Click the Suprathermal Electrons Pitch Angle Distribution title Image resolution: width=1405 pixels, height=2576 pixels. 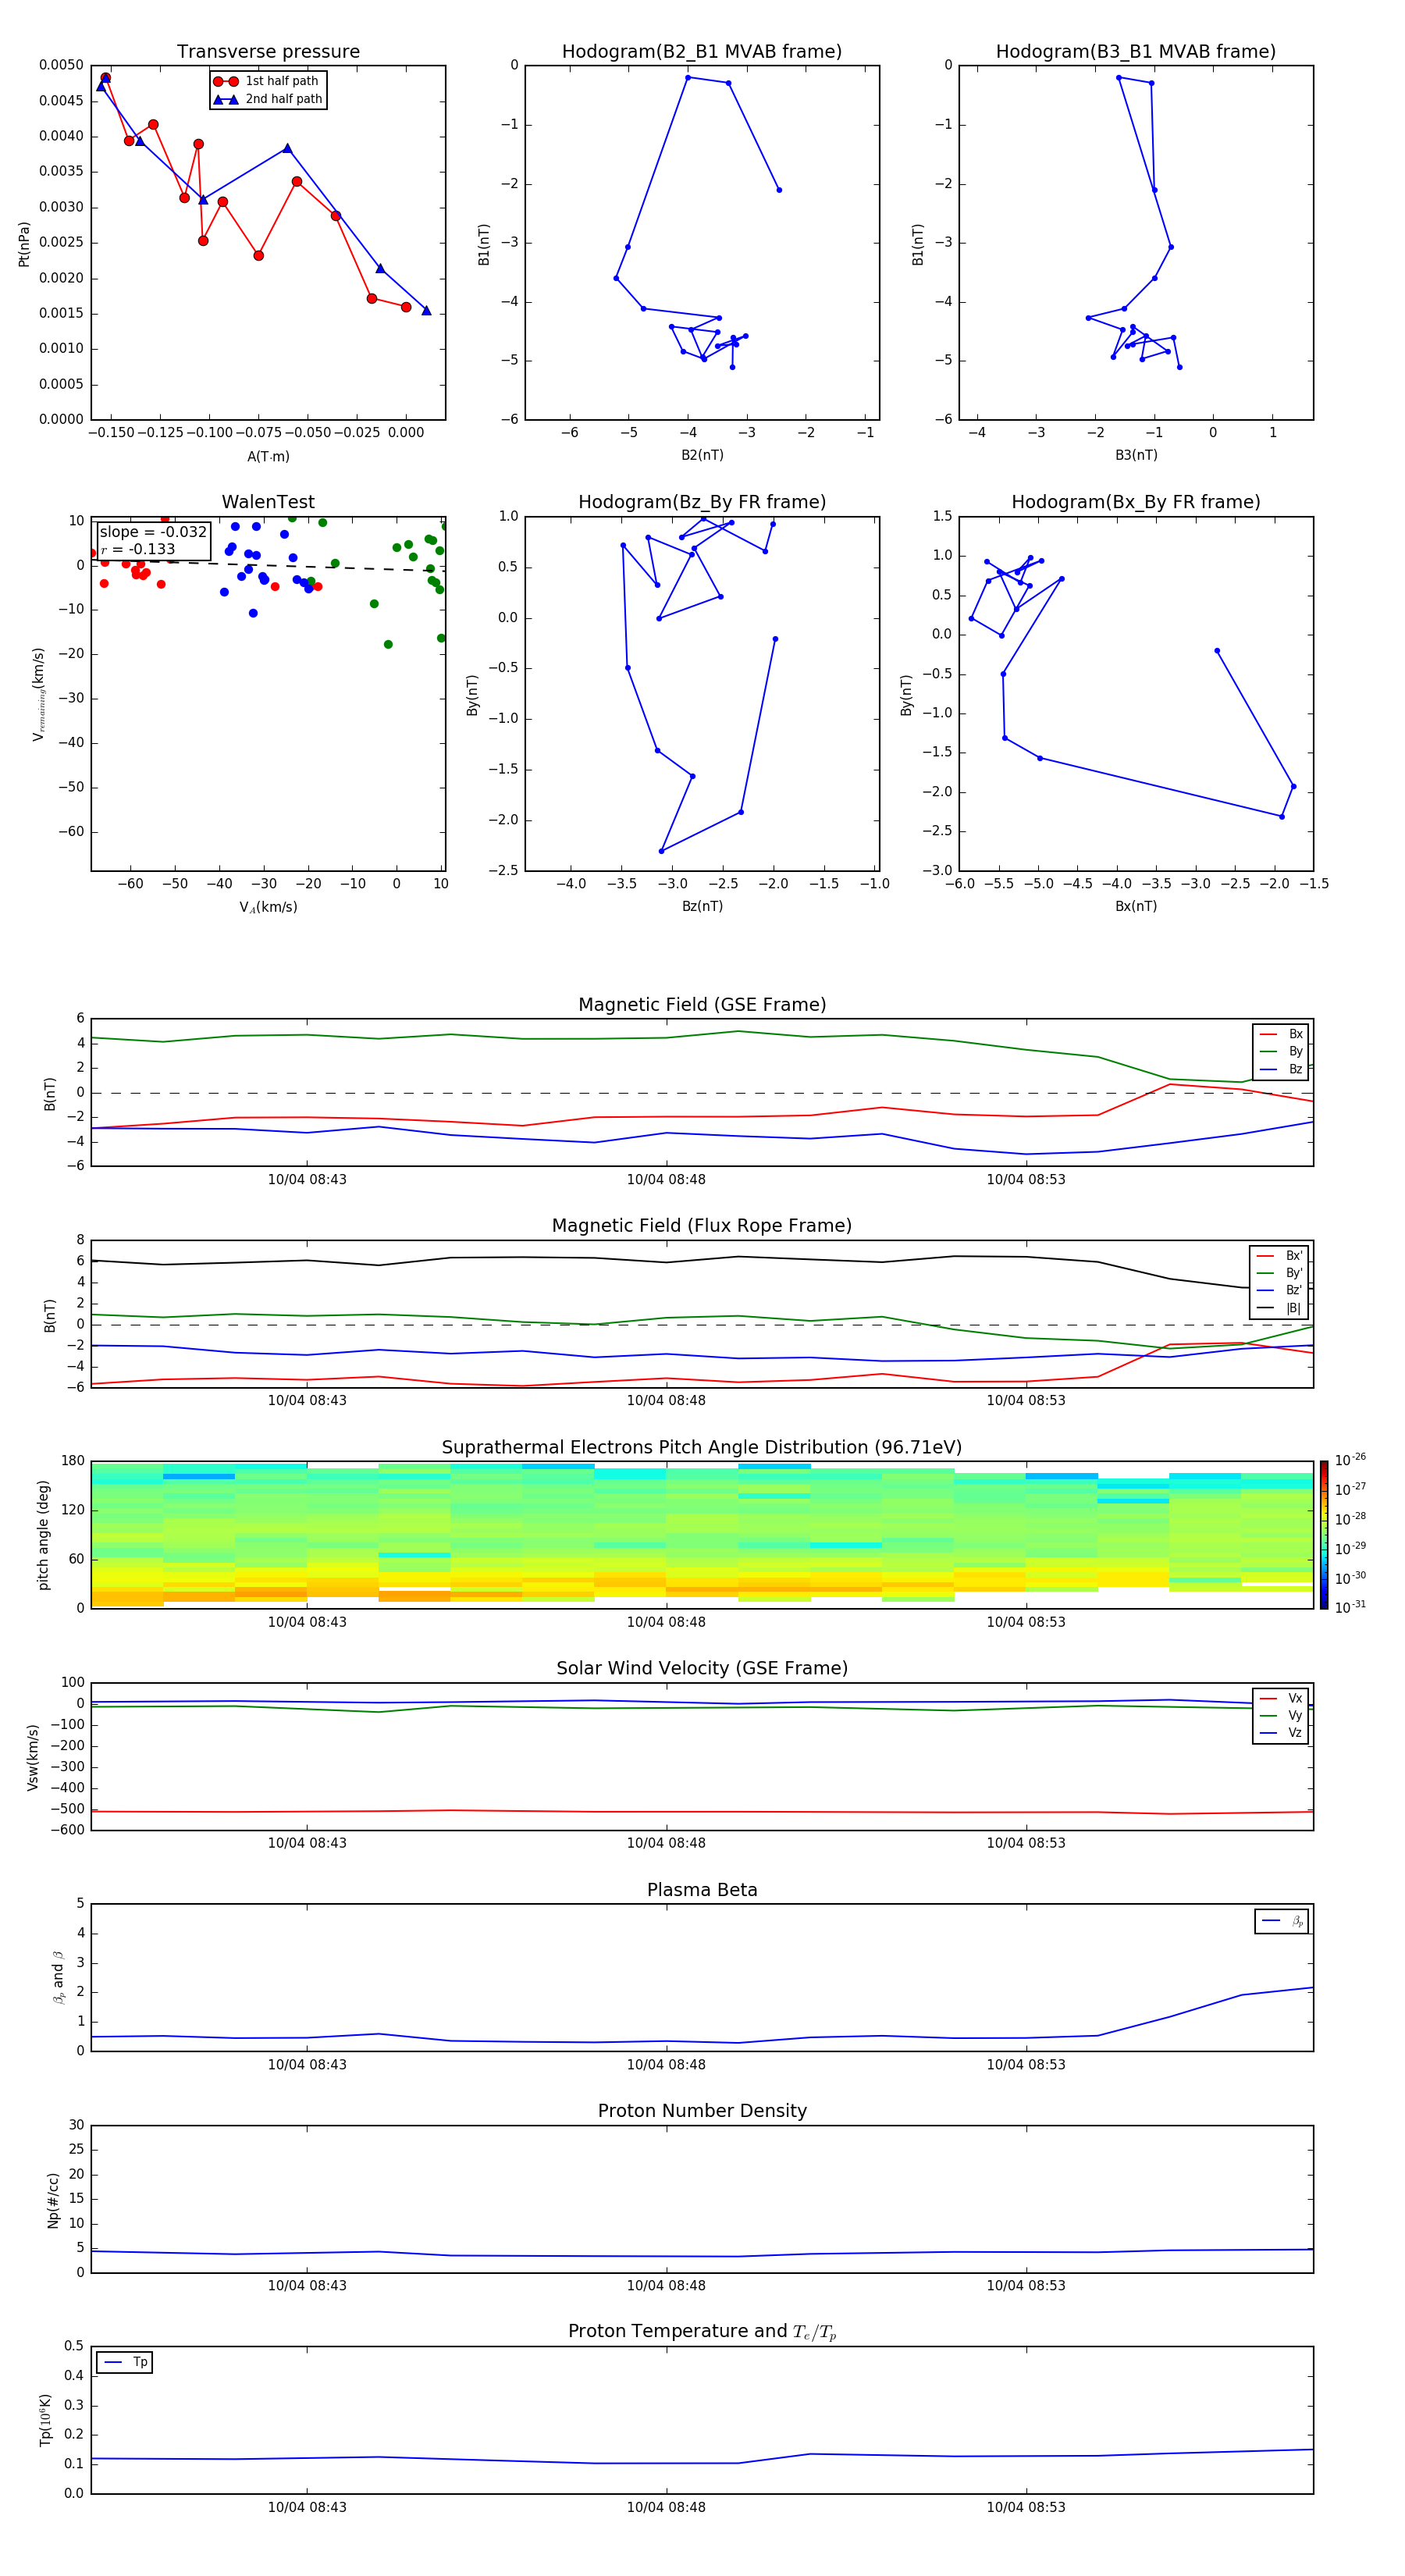pyautogui.click(x=702, y=1448)
